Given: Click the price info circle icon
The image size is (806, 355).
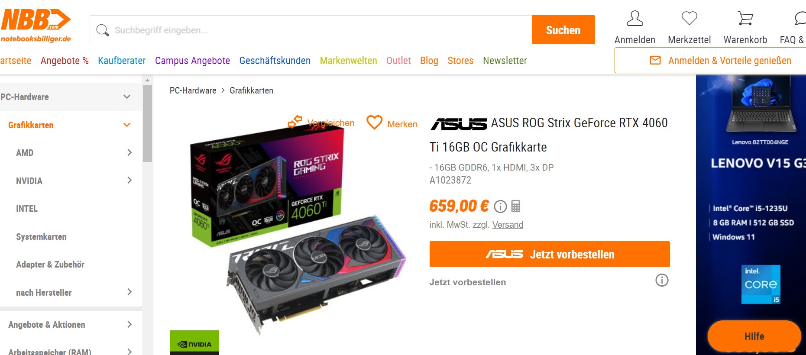Looking at the screenshot, I should pyautogui.click(x=500, y=207).
